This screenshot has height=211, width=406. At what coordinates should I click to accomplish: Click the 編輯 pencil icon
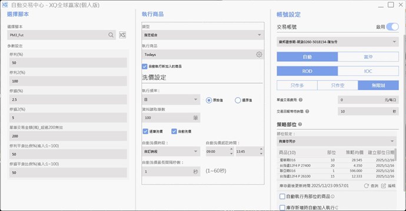point(384,186)
